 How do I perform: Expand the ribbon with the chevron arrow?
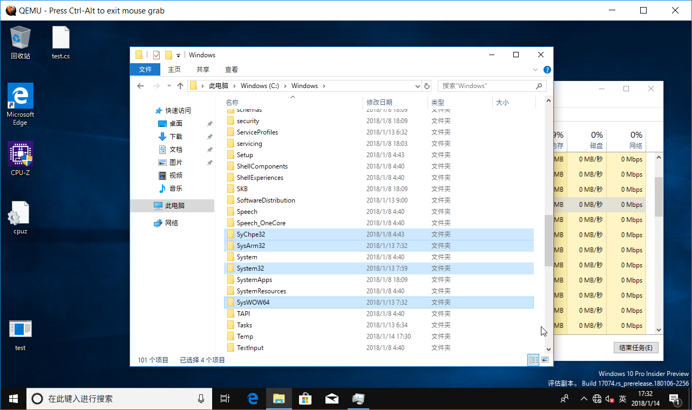click(x=534, y=69)
